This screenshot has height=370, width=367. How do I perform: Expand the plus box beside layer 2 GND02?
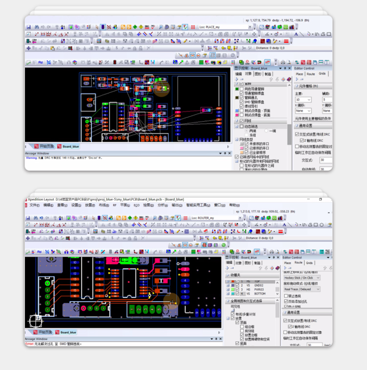(x=228, y=285)
